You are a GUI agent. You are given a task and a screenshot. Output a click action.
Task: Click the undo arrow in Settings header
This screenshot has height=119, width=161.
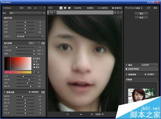pyautogui.click(x=36, y=8)
